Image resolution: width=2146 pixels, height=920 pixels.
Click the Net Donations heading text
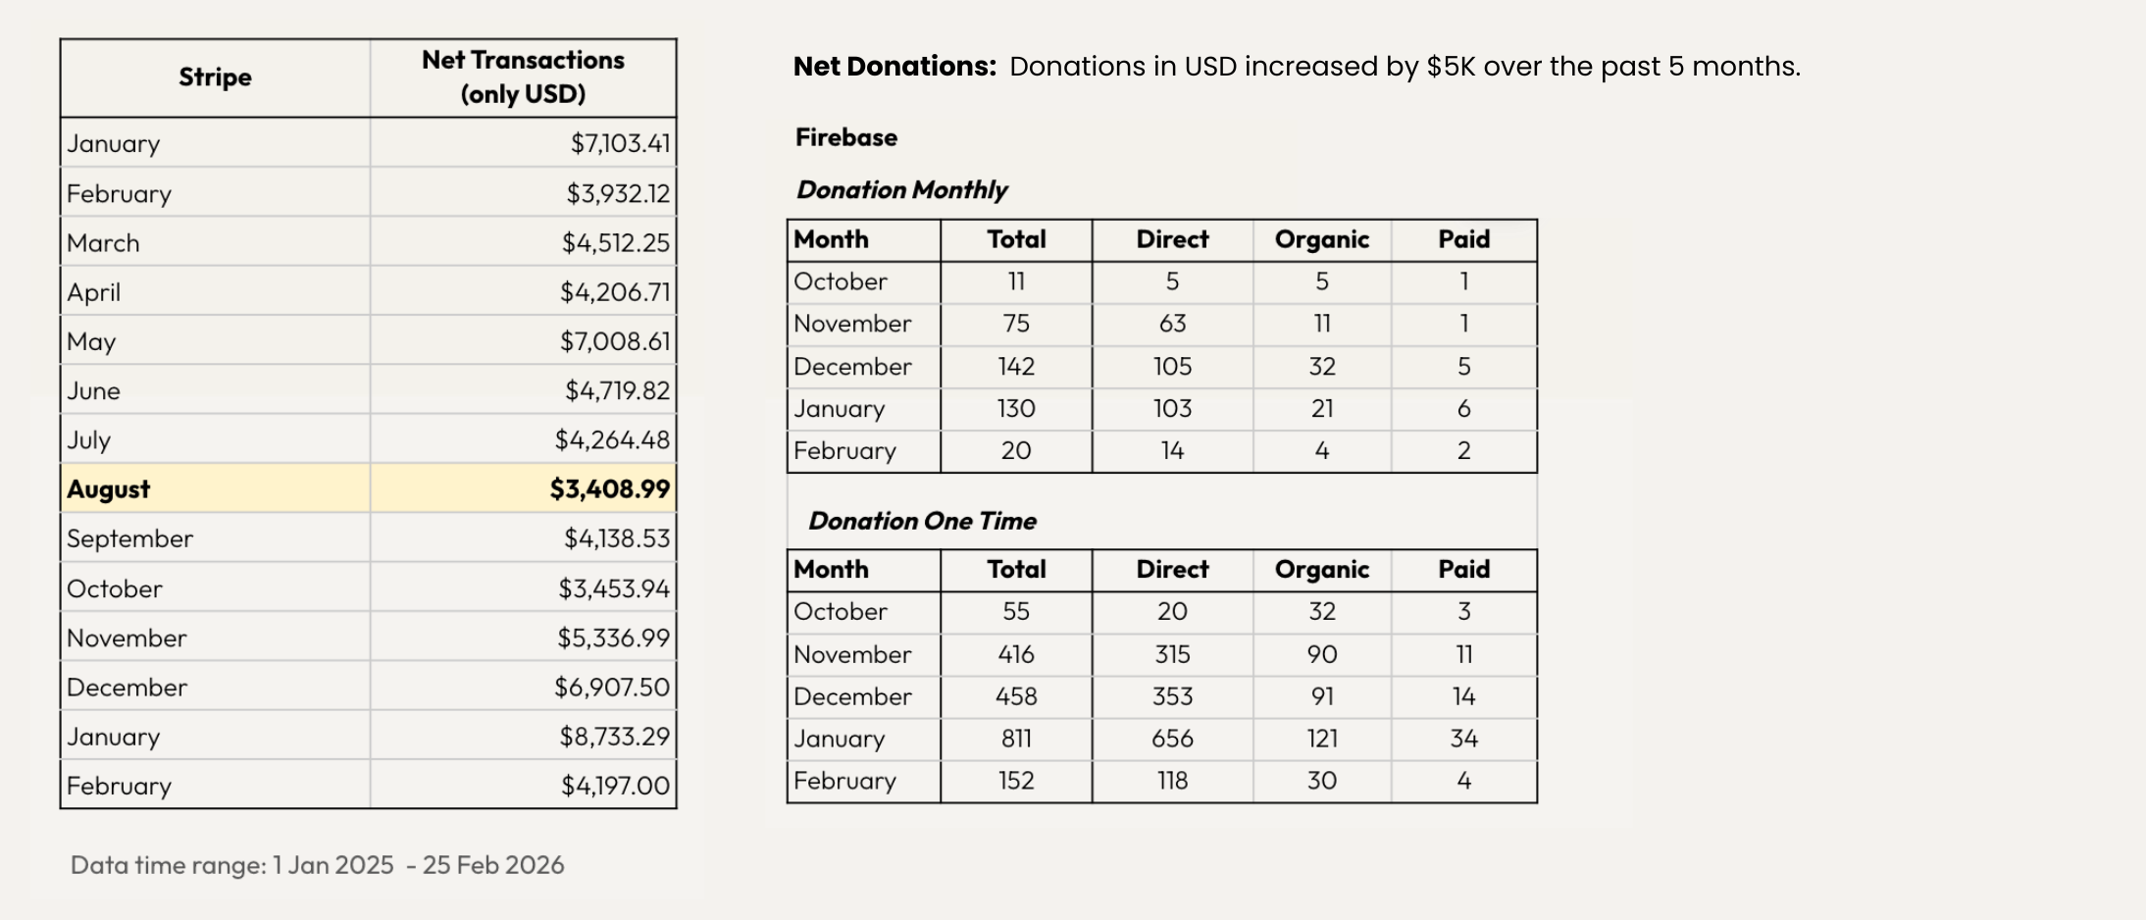(x=894, y=67)
